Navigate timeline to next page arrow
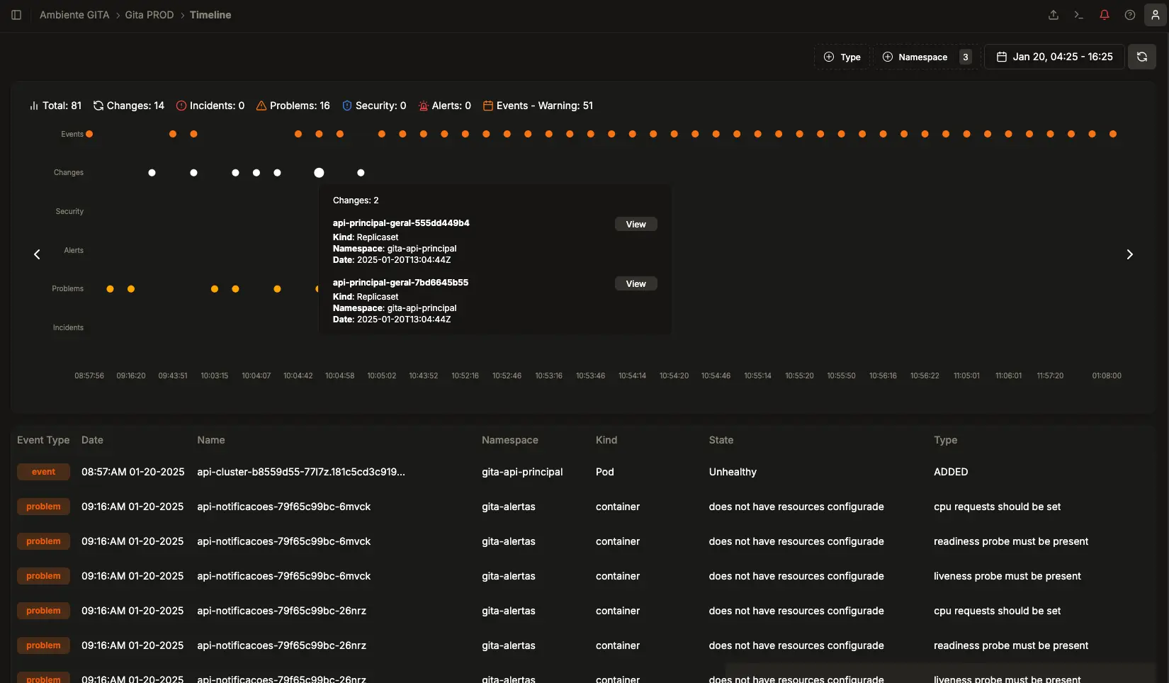Viewport: 1169px width, 683px height. coord(1130,254)
